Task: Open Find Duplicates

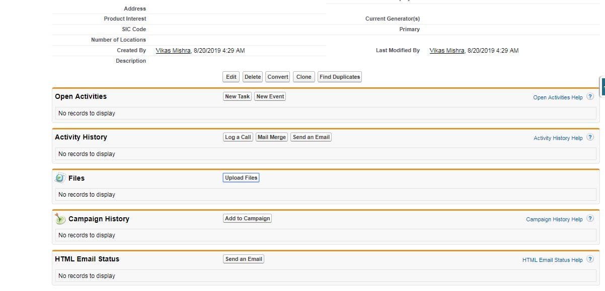Action: 340,77
